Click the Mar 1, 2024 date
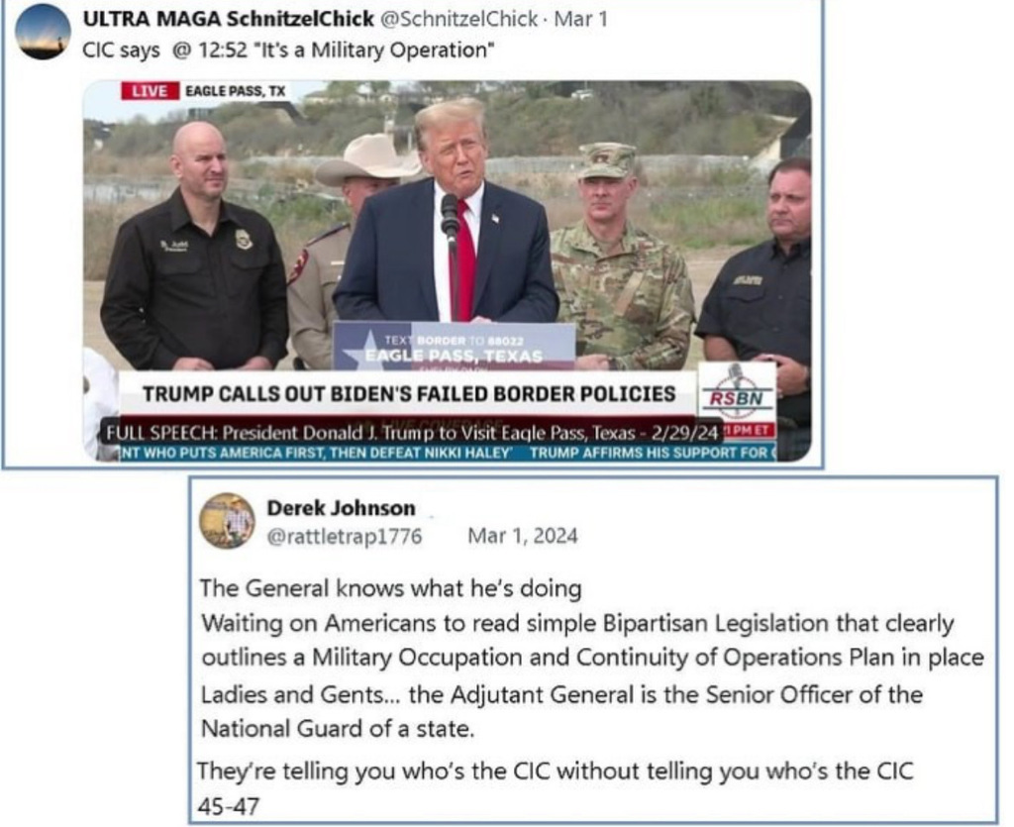Screen dimensions: 1014x827 [523, 536]
